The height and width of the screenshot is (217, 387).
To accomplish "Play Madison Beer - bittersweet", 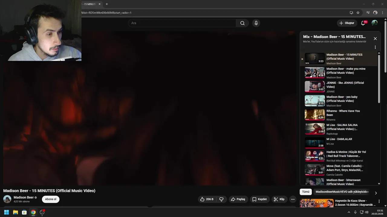I will click(x=339, y=181).
